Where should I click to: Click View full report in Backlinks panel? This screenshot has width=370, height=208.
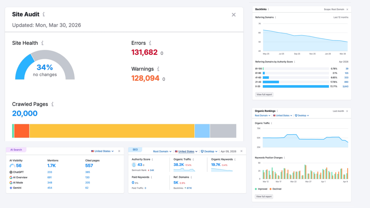[x=264, y=94]
